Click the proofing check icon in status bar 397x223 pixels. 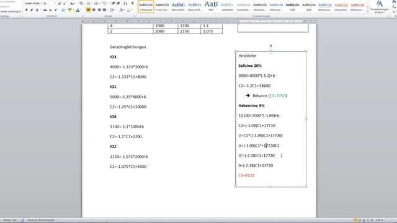click(22, 221)
